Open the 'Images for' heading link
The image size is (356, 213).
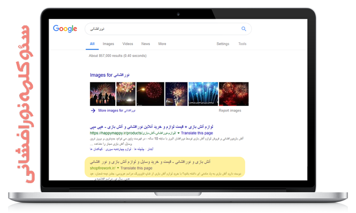pos(110,75)
